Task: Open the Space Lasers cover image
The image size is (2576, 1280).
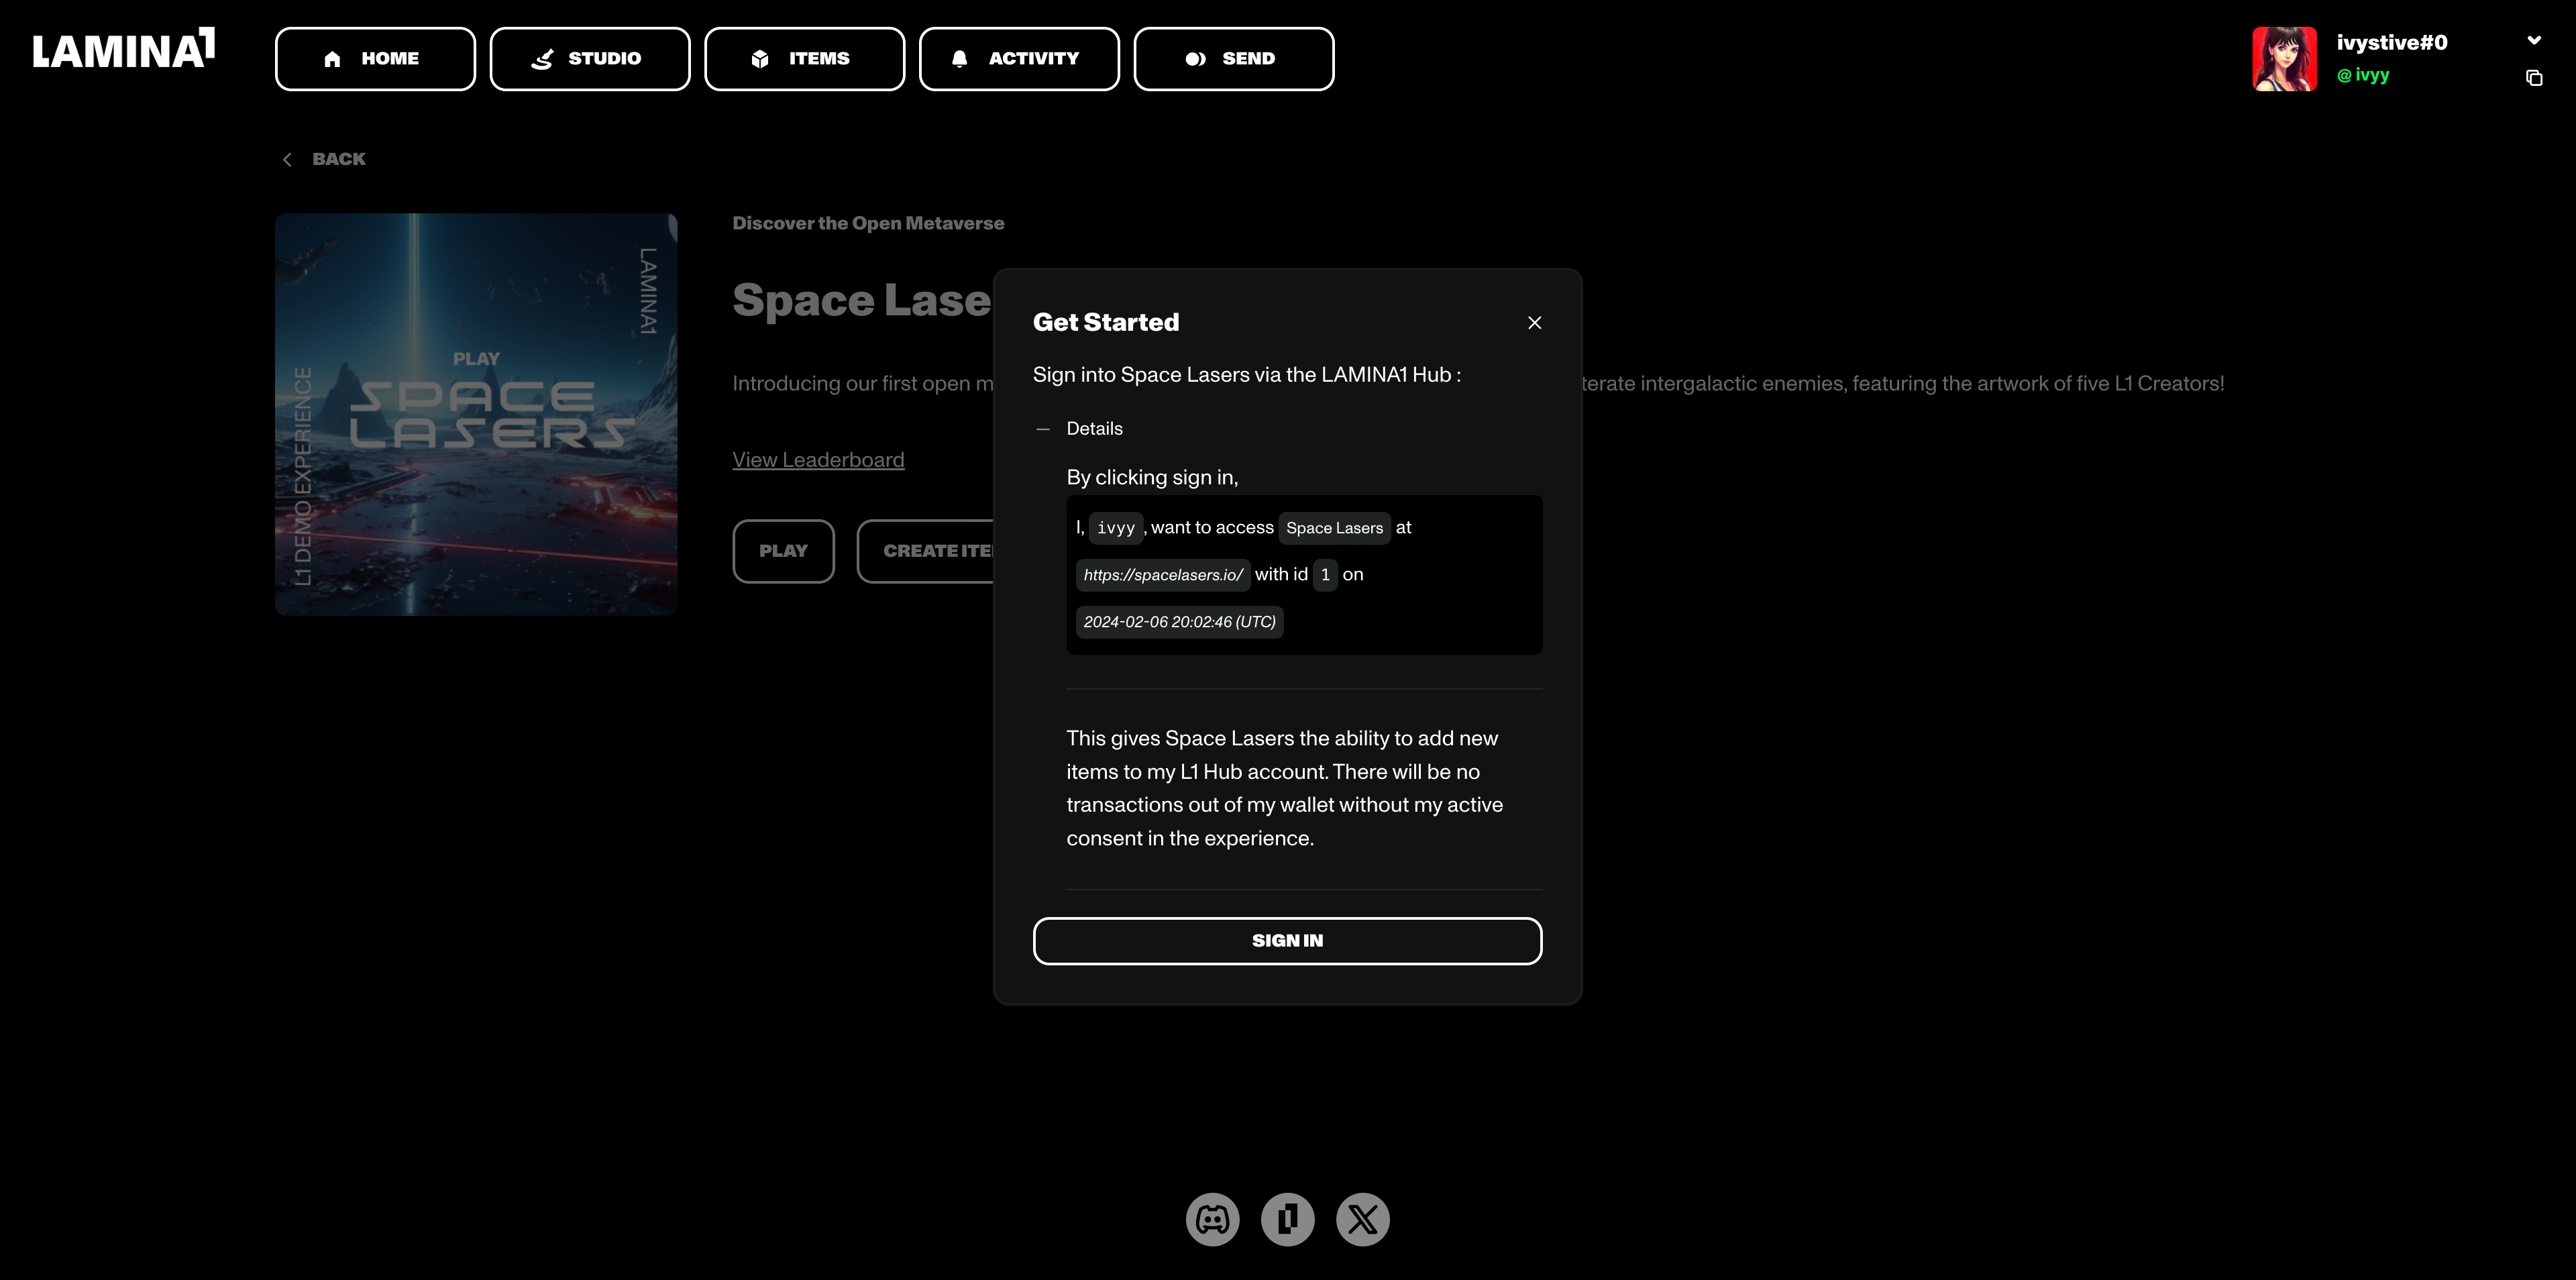Action: coord(476,414)
